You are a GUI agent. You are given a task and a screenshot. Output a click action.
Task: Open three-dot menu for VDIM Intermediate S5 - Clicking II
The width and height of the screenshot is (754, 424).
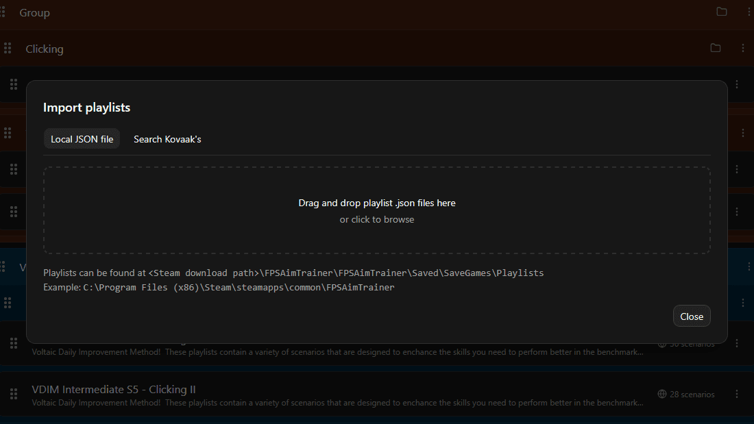[737, 394]
